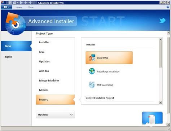
Task: Open the application menu button dropdown
Action: [x=6, y=7]
